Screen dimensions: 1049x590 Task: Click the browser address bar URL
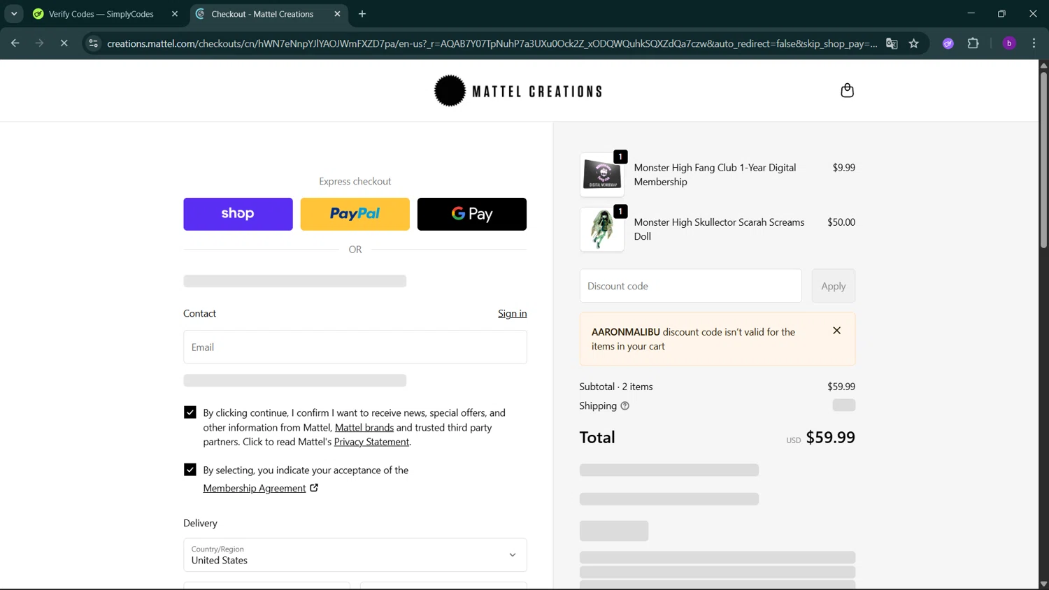[492, 43]
